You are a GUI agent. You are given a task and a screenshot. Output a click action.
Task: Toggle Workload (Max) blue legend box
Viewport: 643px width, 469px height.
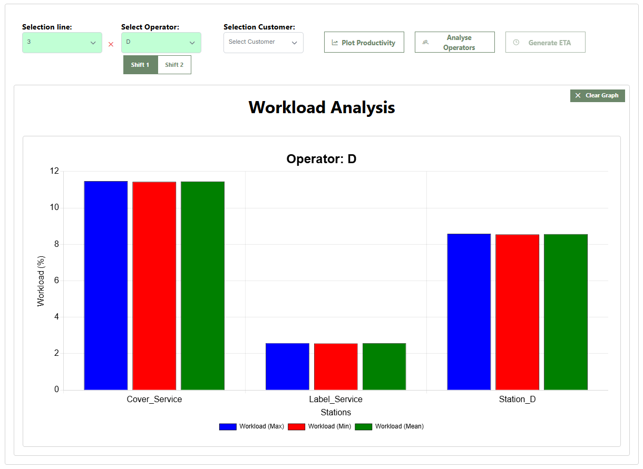click(228, 426)
